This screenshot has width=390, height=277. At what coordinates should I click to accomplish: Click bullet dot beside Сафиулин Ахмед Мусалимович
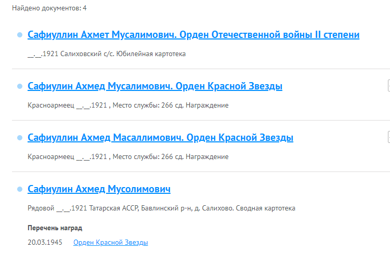point(20,86)
